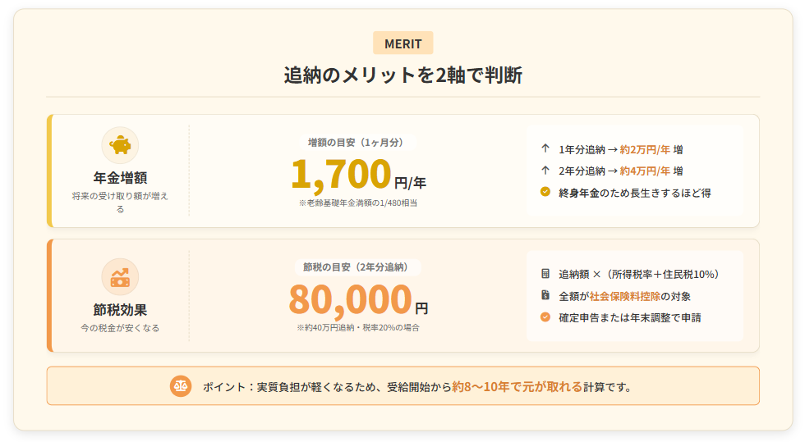This screenshot has width=805, height=442.
Task: Click the calculator icon beside 追納額
Action: [x=545, y=274]
